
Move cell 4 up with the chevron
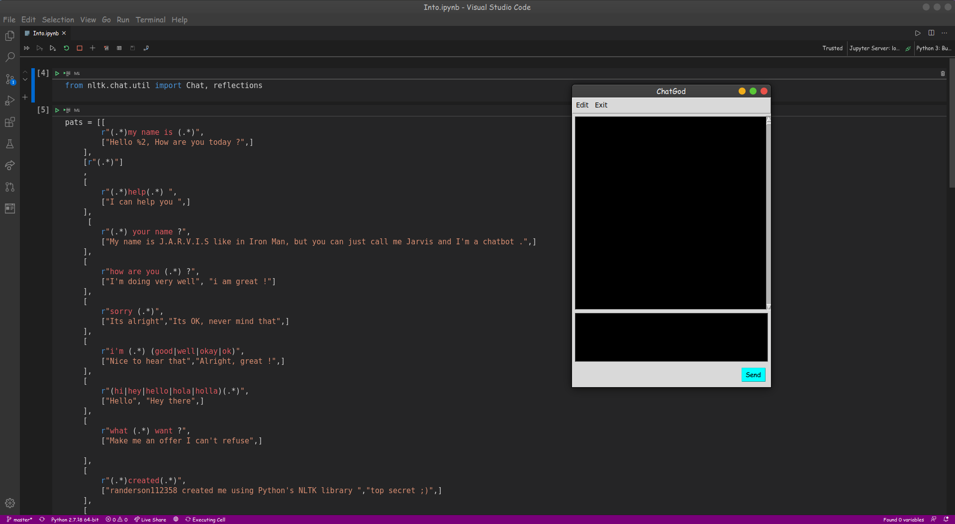click(25, 72)
